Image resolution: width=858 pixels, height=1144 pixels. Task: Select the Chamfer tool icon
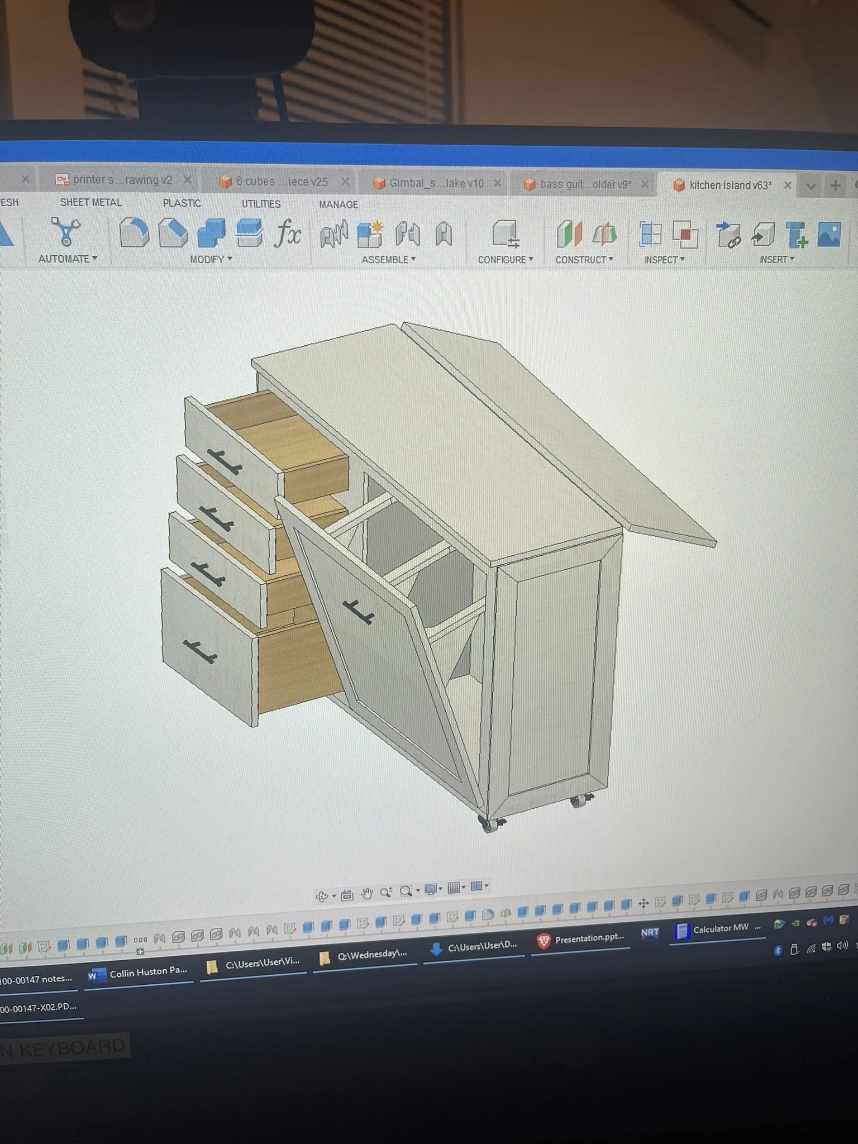pyautogui.click(x=173, y=232)
